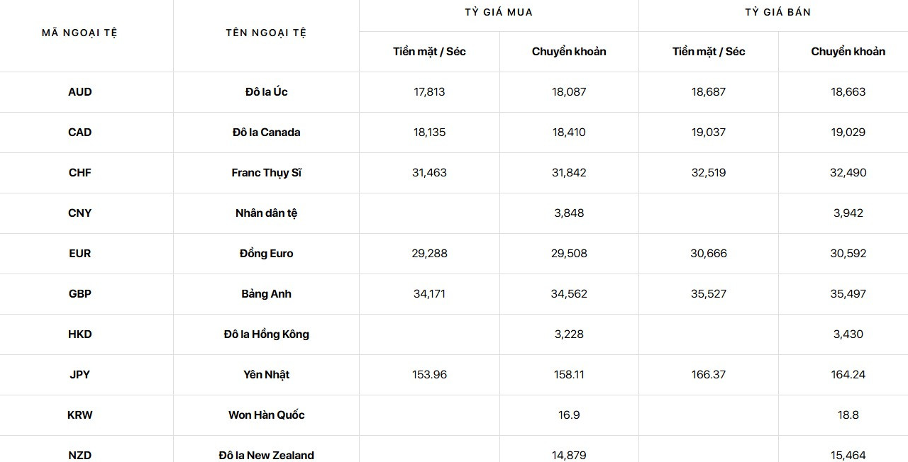Click the MÃ NGOẠI TỆ column header
Viewport: 908px width, 462px height.
click(79, 33)
